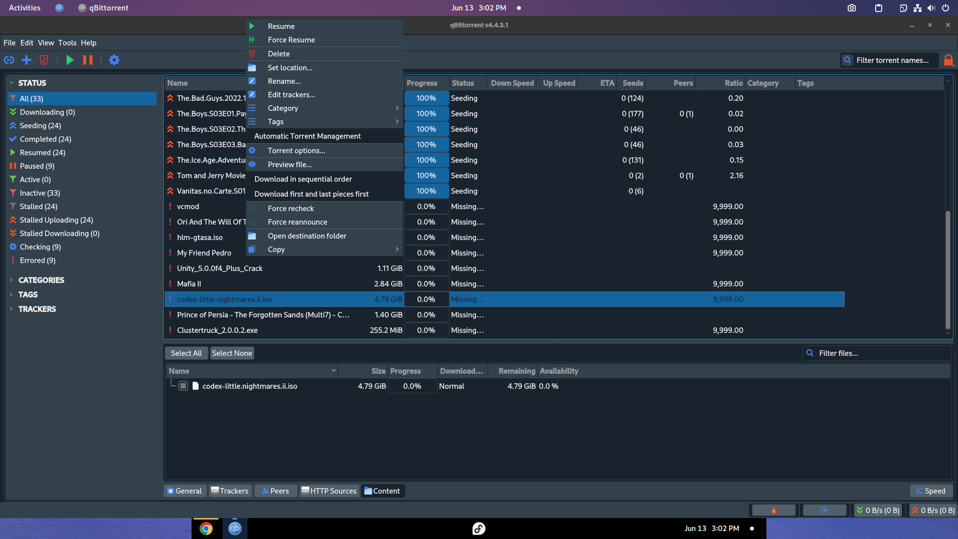Expand the CATEGORIES section
Screen dimensions: 958x539
point(11,280)
